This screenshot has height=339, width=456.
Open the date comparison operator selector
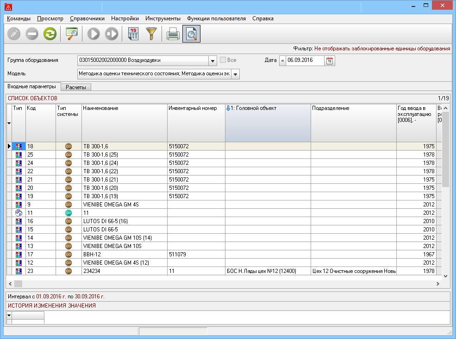tap(282, 61)
